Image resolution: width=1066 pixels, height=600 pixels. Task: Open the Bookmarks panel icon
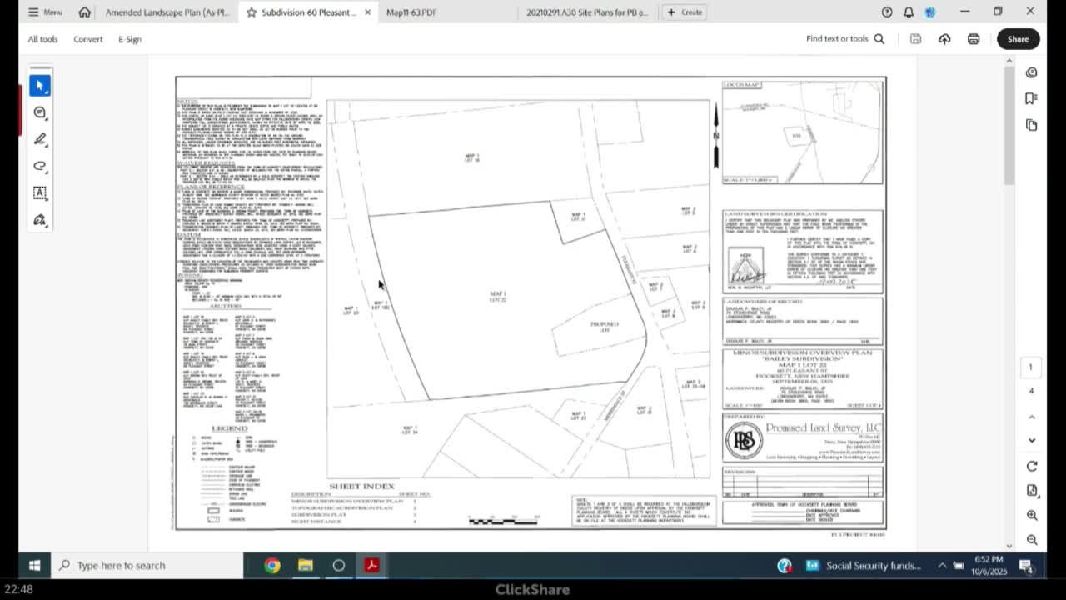pos(1032,98)
